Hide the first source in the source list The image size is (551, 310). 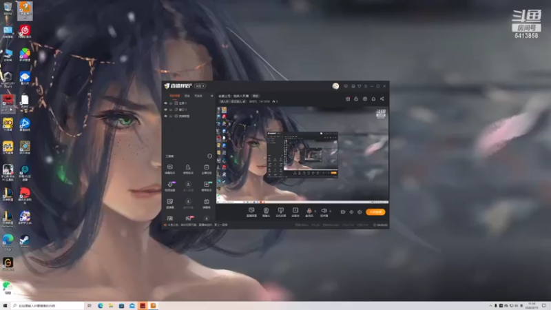[165, 103]
